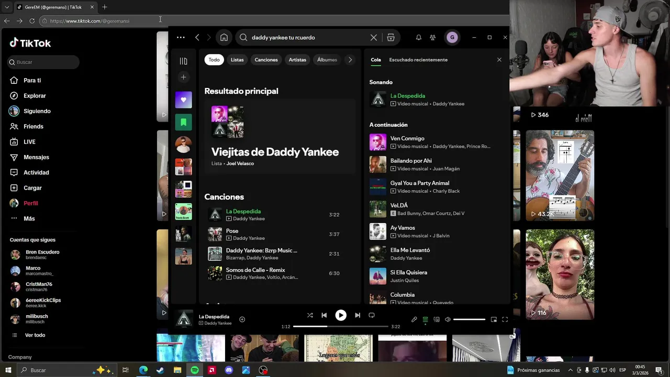Select the Listas filter chip
Image resolution: width=670 pixels, height=377 pixels.
pyautogui.click(x=237, y=60)
